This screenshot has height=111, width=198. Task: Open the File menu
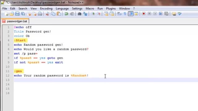[x=5, y=9]
